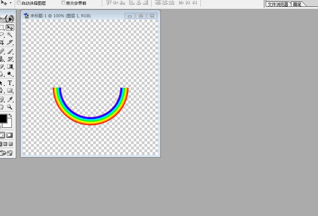Open the 文件浏览器 tab
318x216 pixels.
point(278,4)
